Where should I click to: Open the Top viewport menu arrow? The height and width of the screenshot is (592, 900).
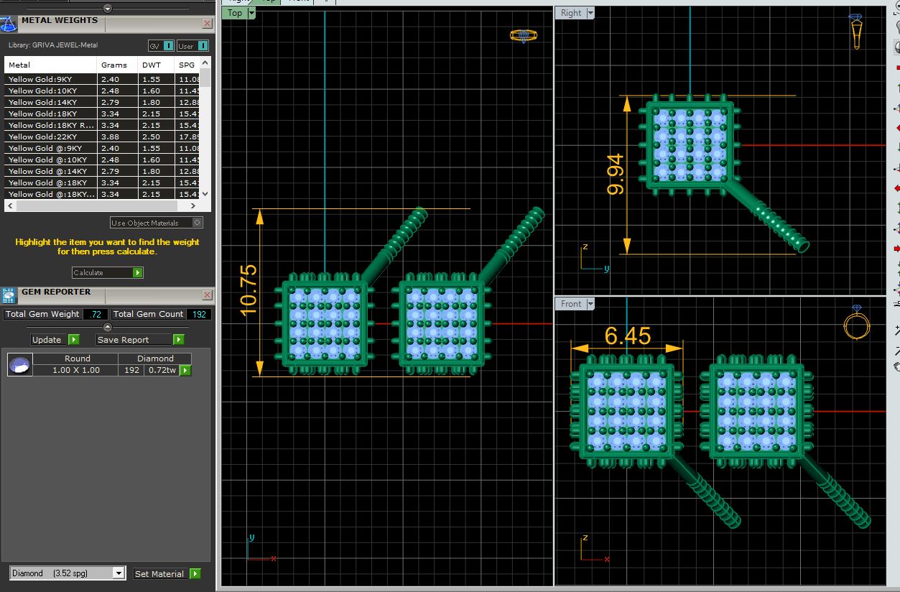(251, 13)
